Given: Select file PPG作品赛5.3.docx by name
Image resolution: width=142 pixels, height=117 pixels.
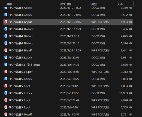Looking at the screenshot, I should click(20, 79).
